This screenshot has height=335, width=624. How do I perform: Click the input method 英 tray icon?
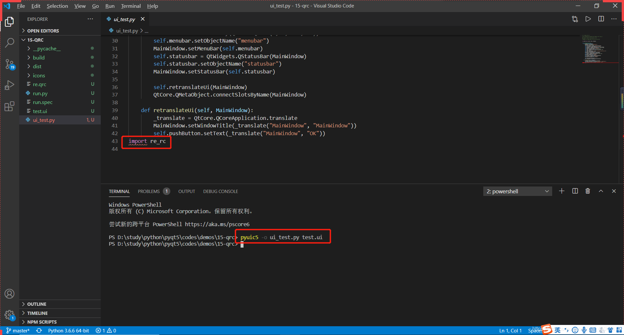pos(557,330)
